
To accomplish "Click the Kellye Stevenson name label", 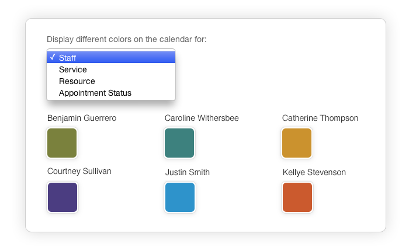I will (314, 172).
